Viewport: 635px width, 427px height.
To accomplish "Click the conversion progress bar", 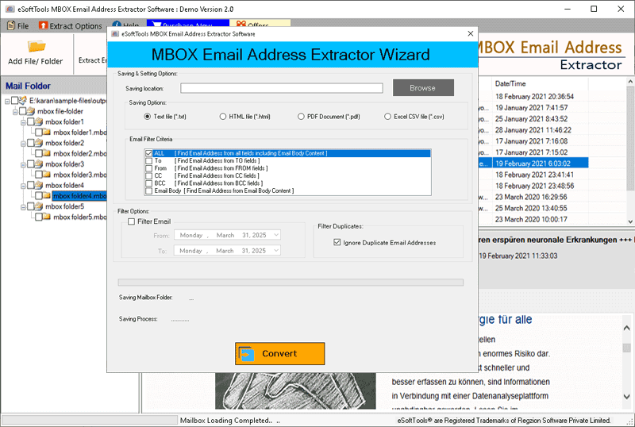I will pos(291,283).
